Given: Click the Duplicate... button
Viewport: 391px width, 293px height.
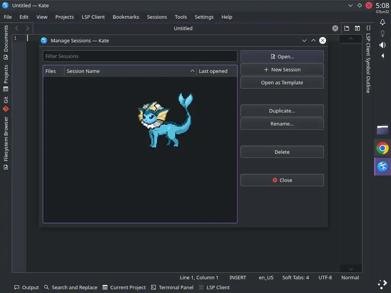Looking at the screenshot, I should point(282,111).
